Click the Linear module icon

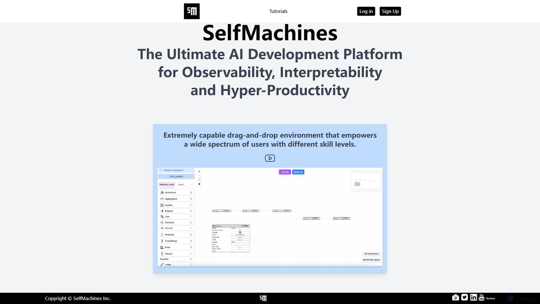pyautogui.click(x=162, y=265)
